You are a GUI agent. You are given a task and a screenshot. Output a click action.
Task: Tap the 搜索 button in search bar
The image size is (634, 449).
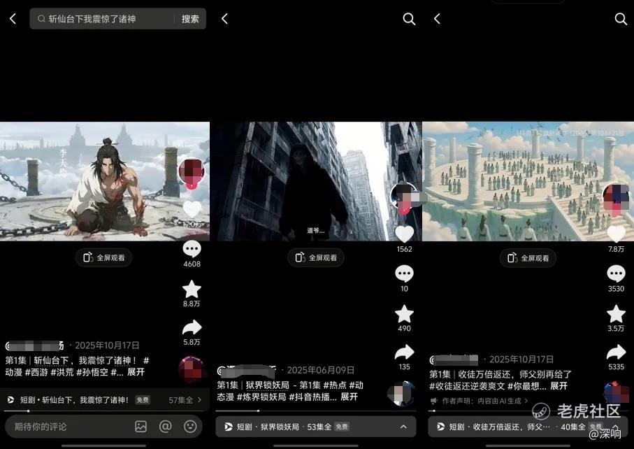pos(190,19)
